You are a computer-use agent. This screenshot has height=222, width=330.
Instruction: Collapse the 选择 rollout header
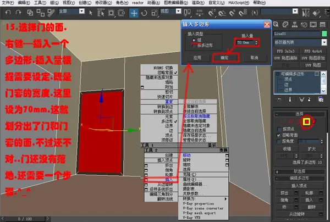click(299, 114)
